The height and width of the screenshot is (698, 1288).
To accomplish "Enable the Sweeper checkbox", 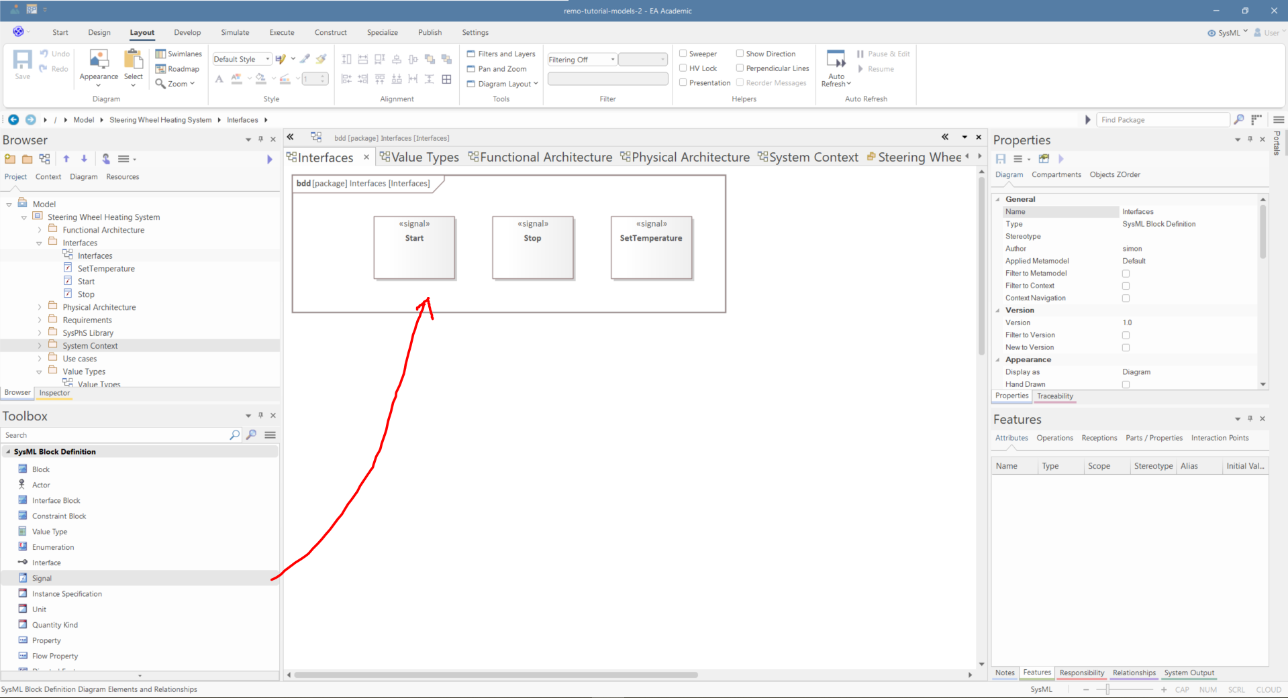I will pos(683,54).
